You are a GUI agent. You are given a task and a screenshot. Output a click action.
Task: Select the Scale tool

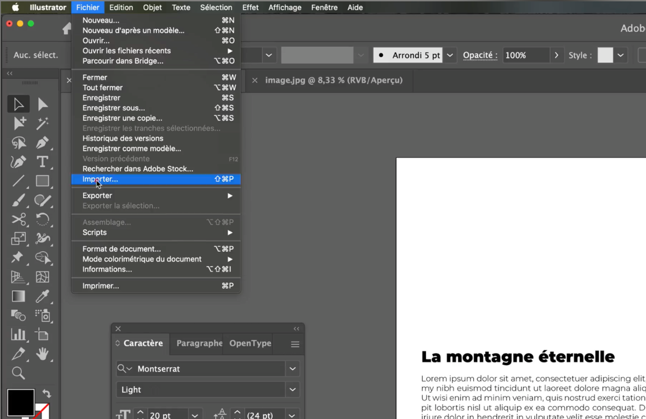tap(19, 238)
